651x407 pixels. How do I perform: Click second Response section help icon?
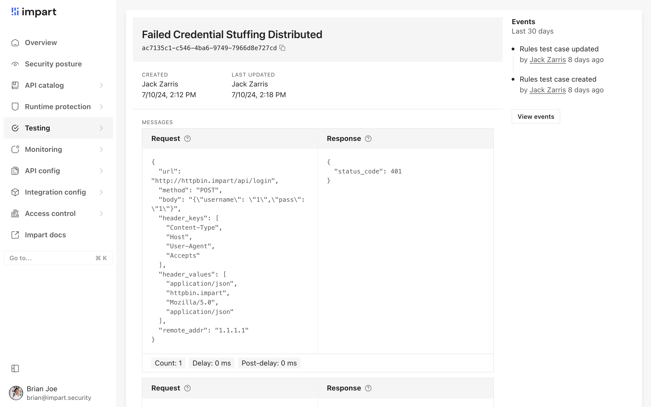pyautogui.click(x=368, y=388)
